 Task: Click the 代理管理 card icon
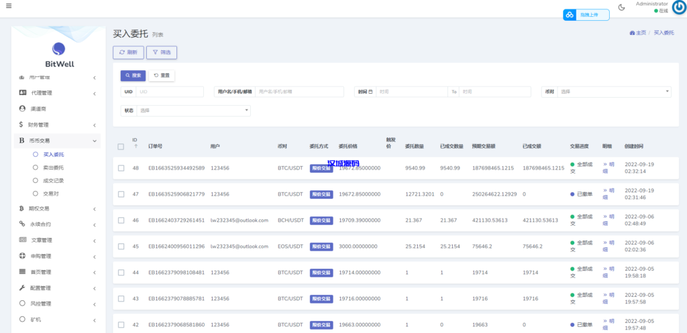[x=22, y=92]
